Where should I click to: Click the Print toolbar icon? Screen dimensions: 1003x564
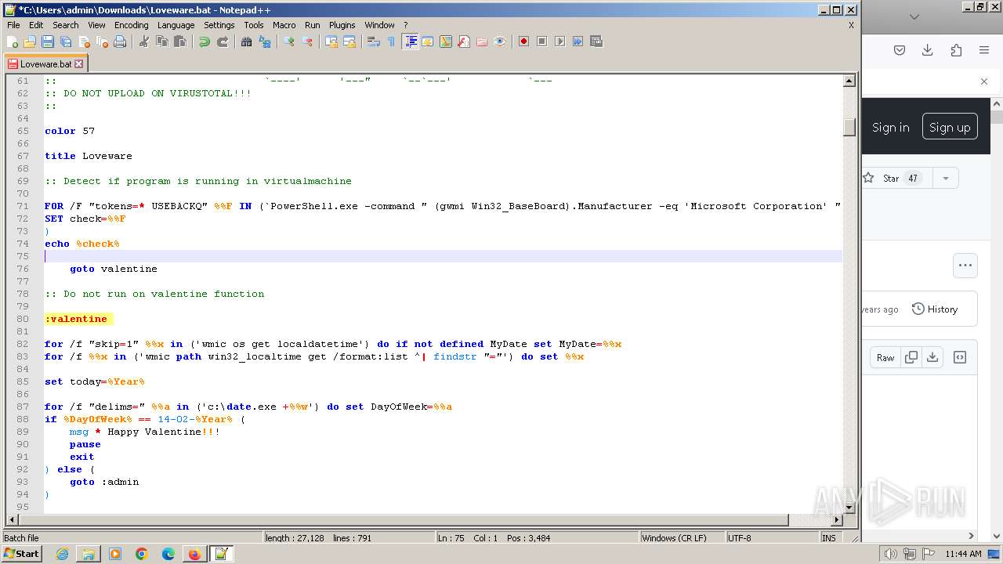[x=120, y=42]
